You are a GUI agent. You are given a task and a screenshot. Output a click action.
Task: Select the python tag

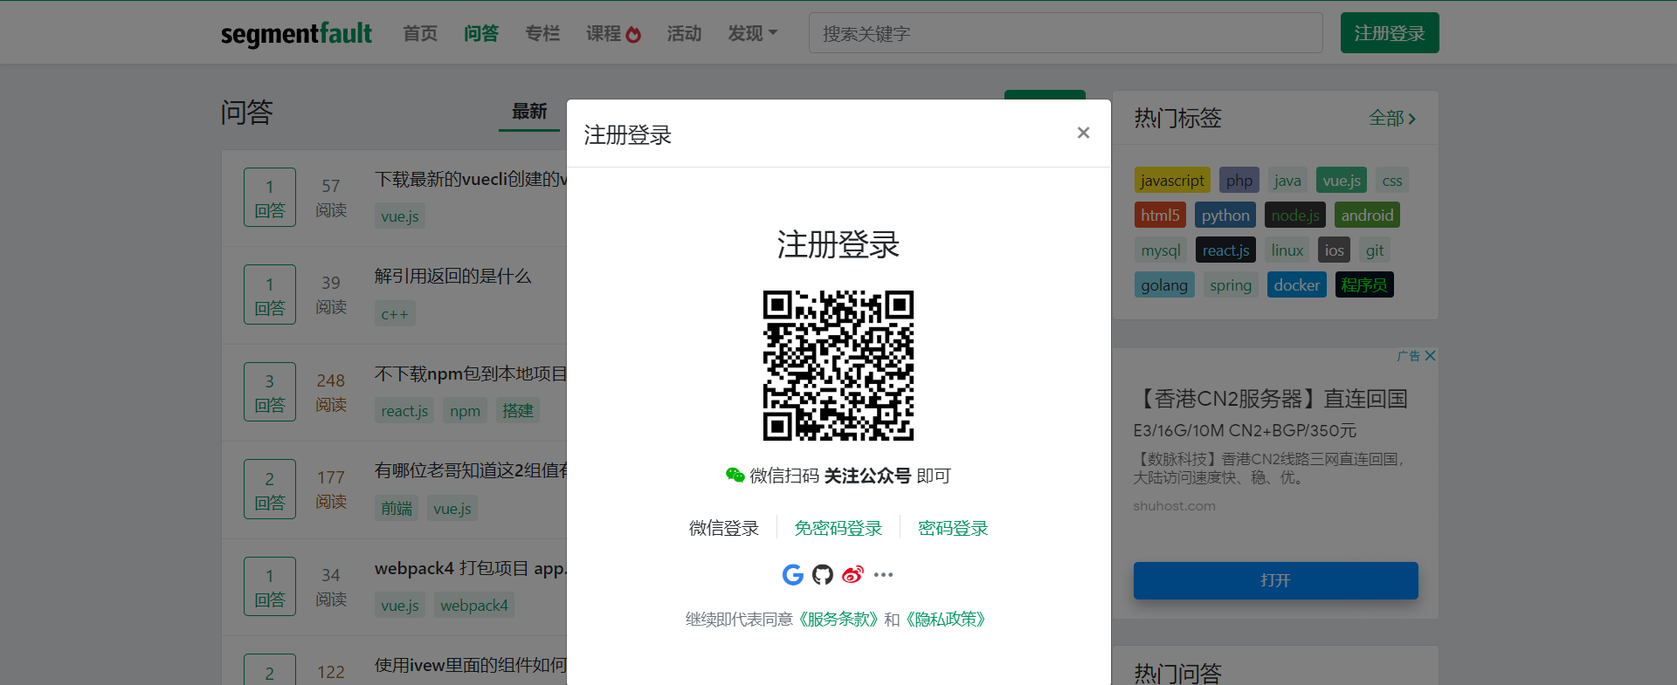(1225, 216)
